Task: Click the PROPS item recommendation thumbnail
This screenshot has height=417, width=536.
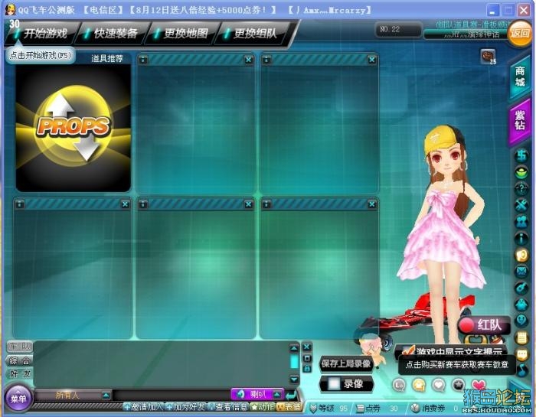Action: (x=74, y=128)
